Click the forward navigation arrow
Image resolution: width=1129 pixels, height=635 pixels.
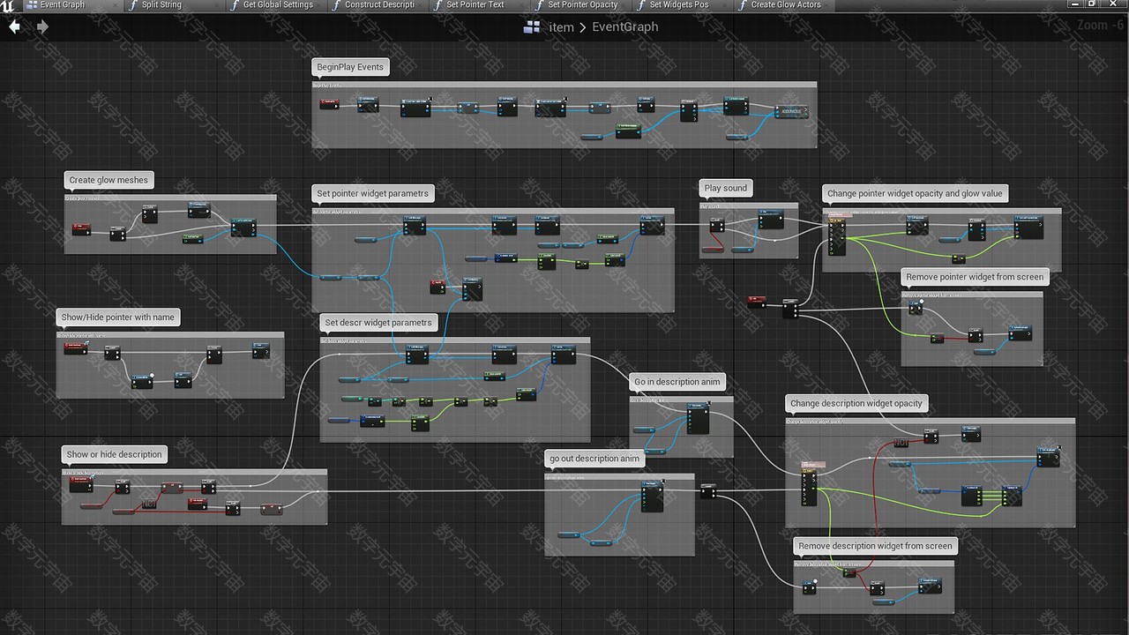42,26
